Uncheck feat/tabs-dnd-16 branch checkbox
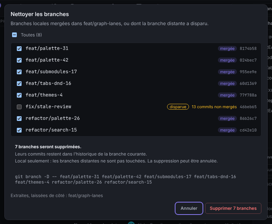This screenshot has height=224, width=272. 19,83
